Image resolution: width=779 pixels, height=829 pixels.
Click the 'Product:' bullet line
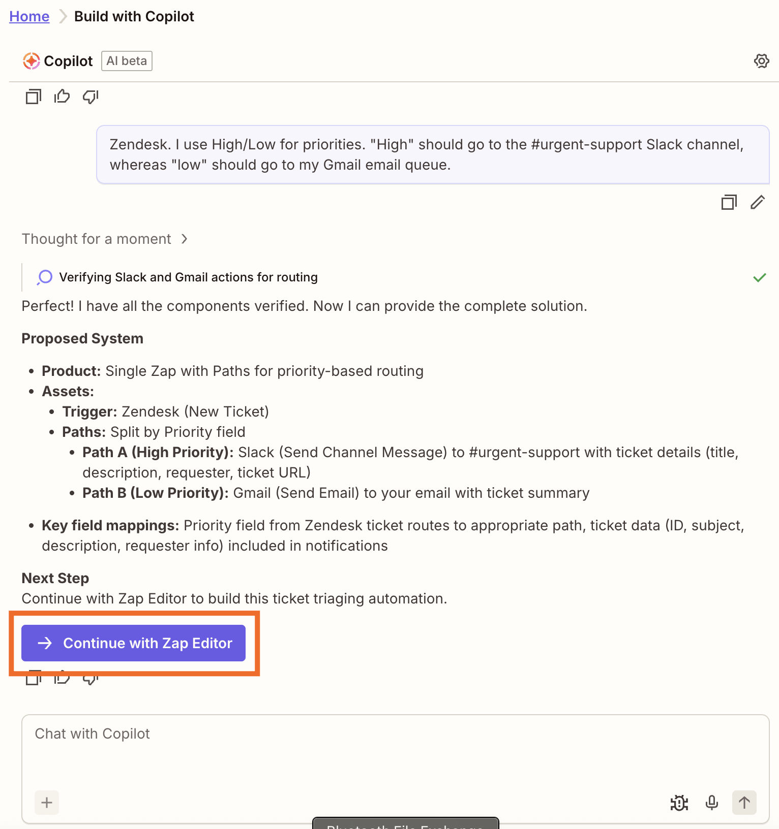232,371
